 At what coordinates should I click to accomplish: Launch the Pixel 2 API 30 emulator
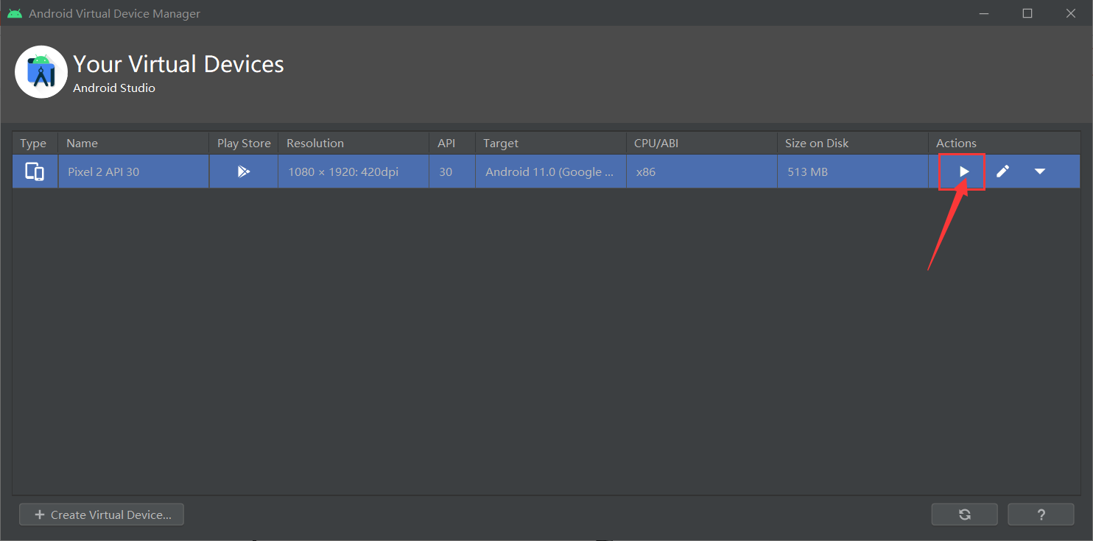click(961, 171)
